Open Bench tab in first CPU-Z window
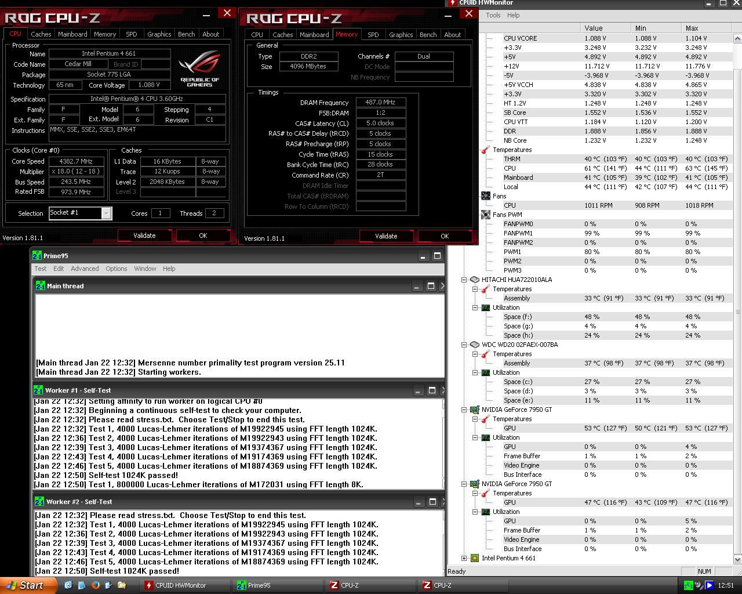Viewport: 742px width, 594px height. coord(187,34)
